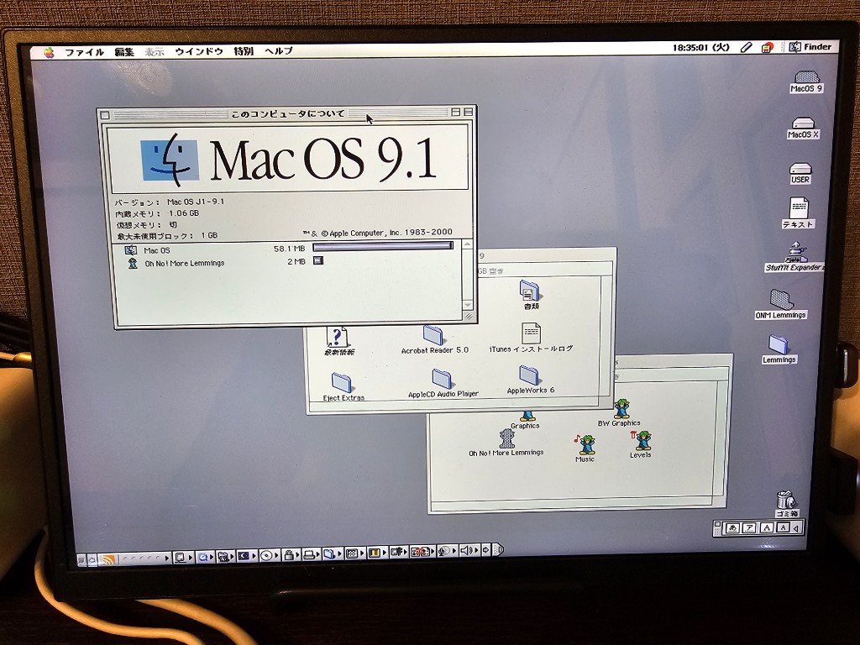Click the zoom box of About window
This screenshot has width=860, height=645.
pos(455,112)
